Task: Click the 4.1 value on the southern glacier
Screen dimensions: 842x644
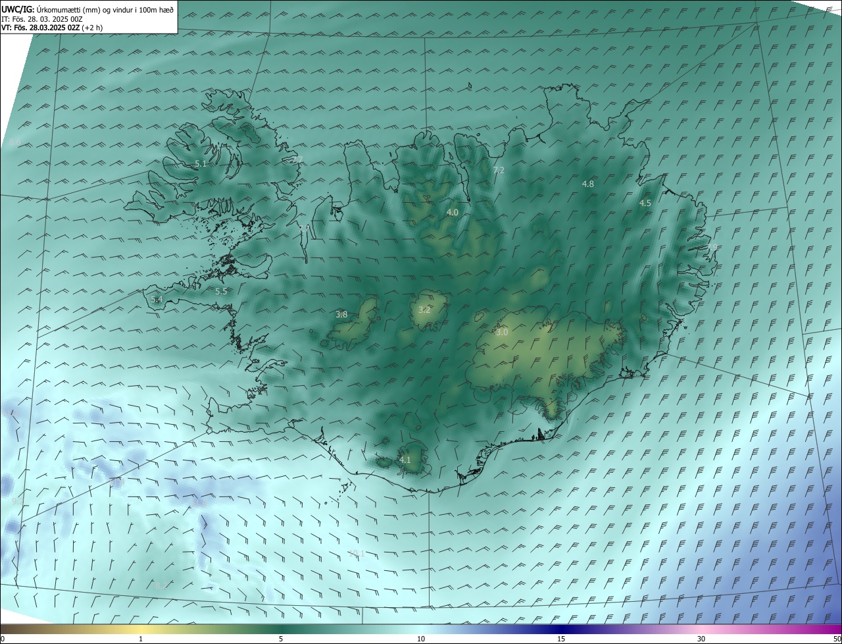Action: coord(405,460)
